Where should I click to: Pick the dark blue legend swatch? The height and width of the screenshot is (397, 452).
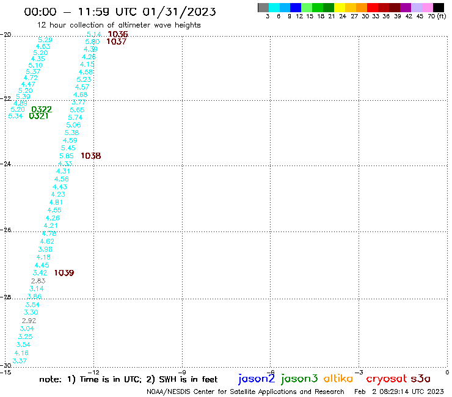(x=296, y=7)
